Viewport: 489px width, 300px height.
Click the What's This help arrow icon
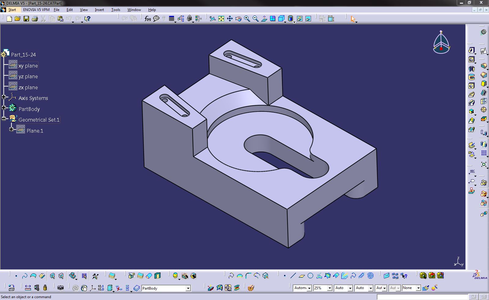tap(87, 19)
